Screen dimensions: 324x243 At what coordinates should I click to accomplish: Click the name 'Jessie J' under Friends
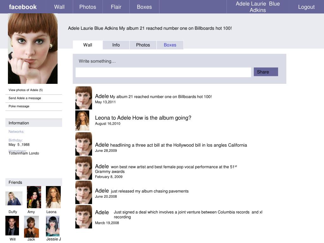point(53,239)
